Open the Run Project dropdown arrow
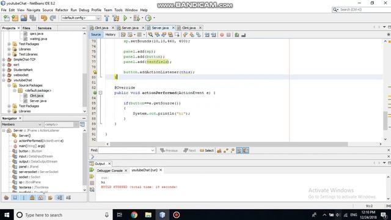 [130, 18]
